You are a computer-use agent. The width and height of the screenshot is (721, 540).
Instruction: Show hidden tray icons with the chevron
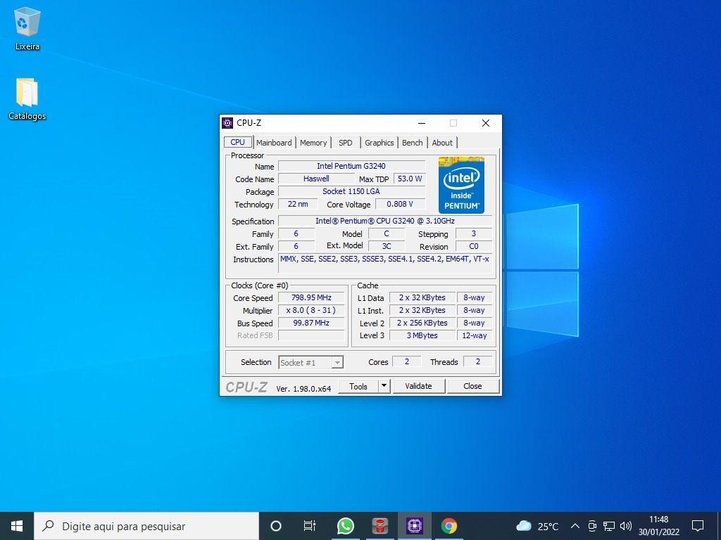(575, 526)
